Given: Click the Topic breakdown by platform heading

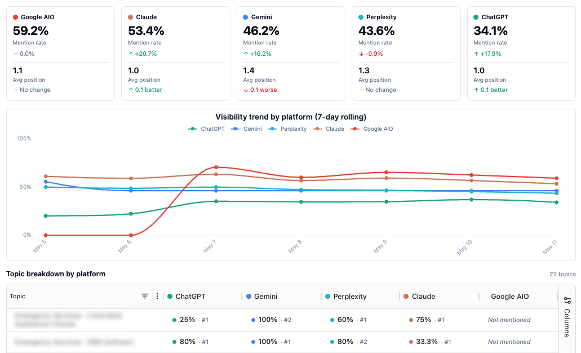Looking at the screenshot, I should pyautogui.click(x=56, y=273).
